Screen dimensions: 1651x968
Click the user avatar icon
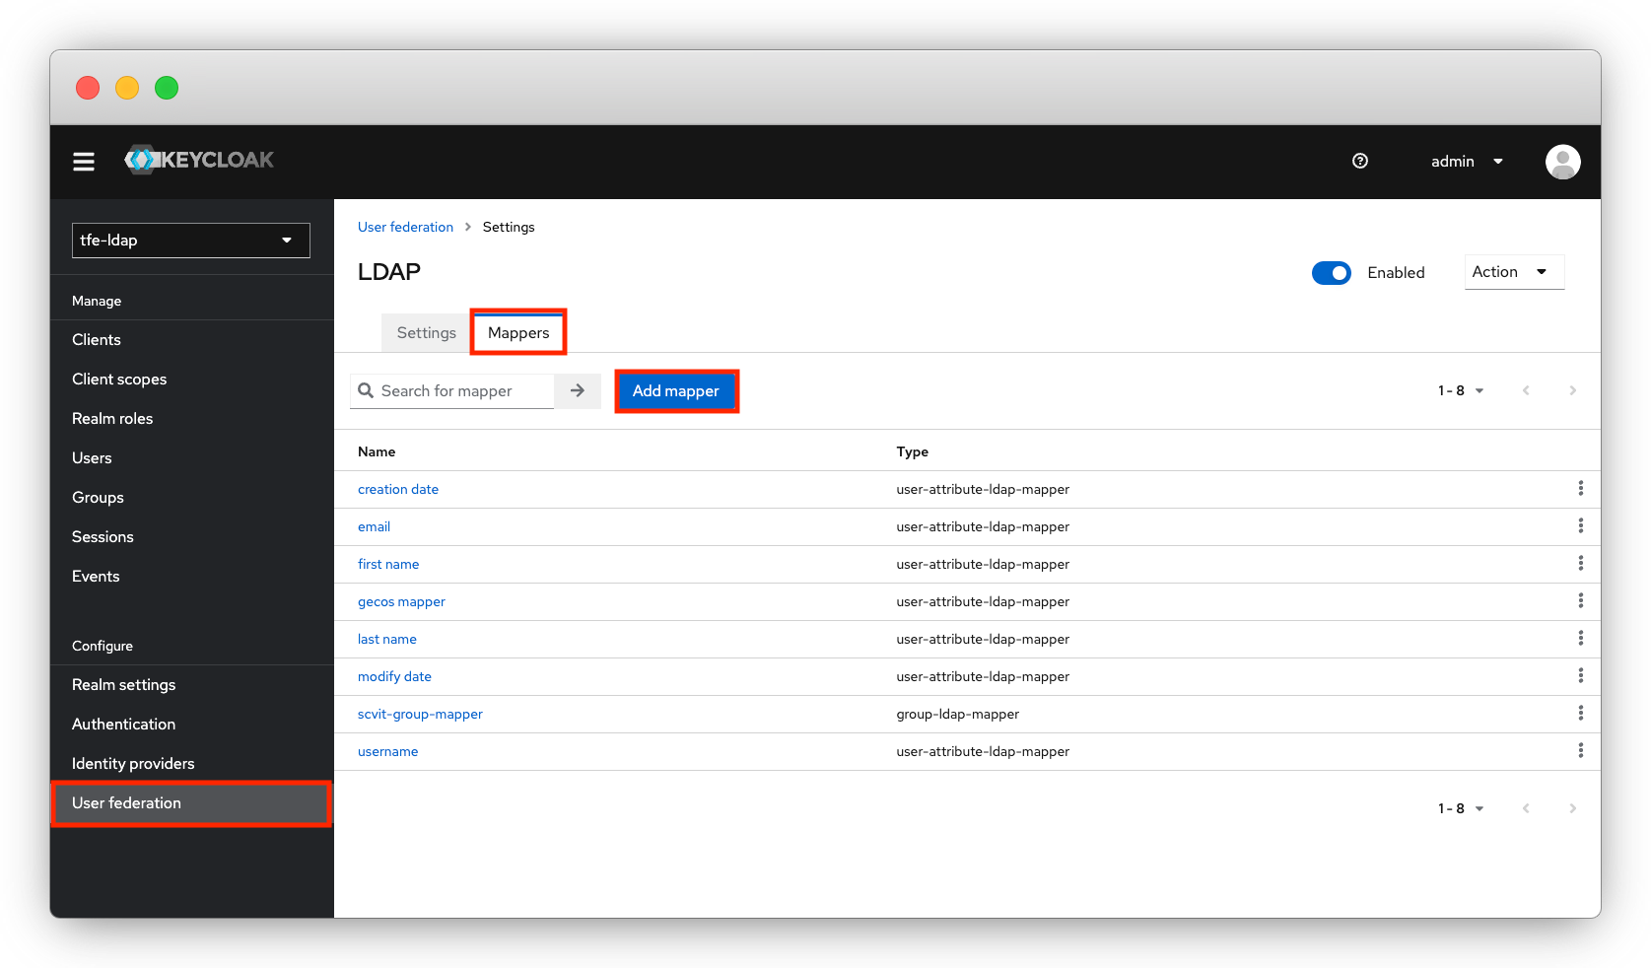point(1562,162)
